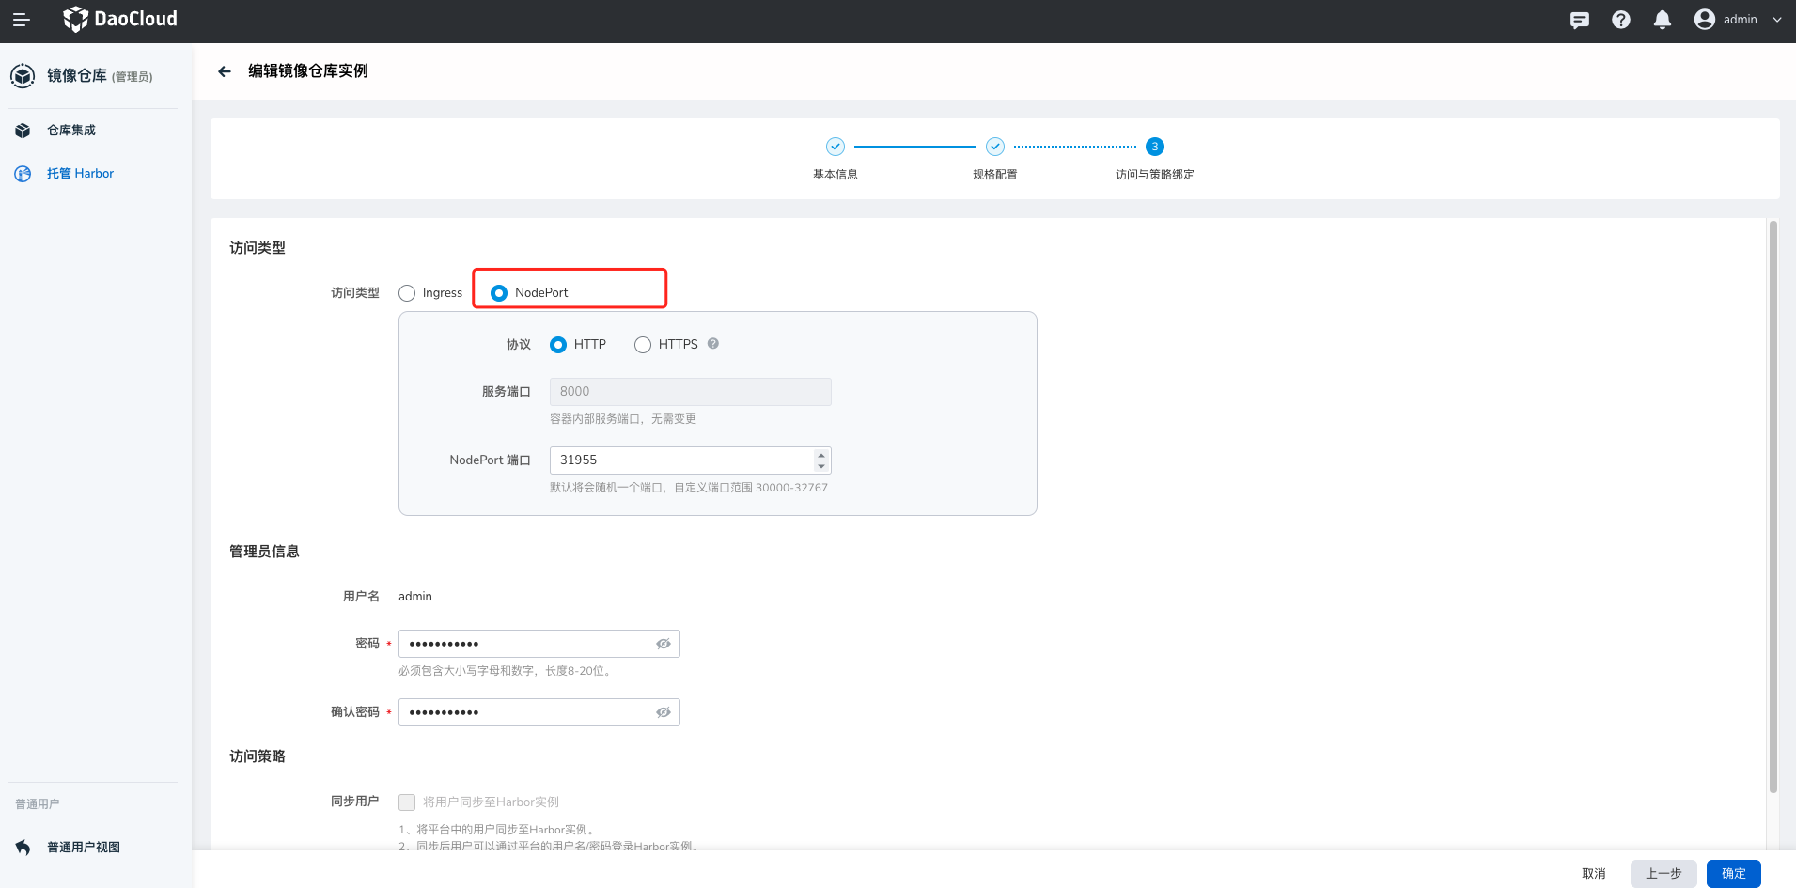Increment the NodePort 端口 value

[x=819, y=455]
